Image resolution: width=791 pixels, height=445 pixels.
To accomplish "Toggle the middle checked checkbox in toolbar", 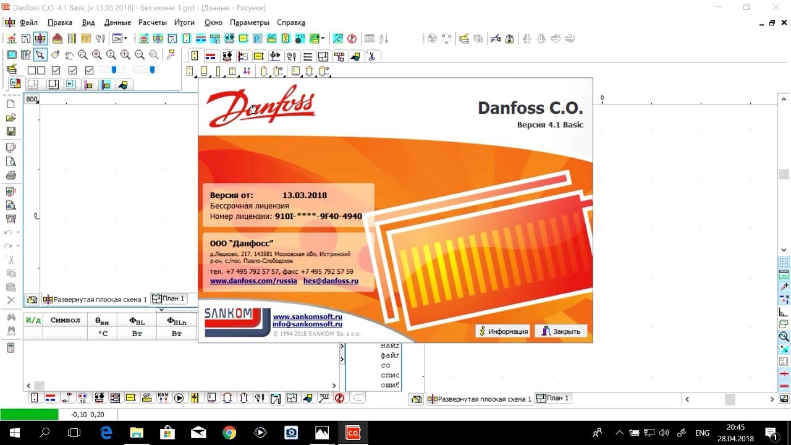I will pos(72,70).
